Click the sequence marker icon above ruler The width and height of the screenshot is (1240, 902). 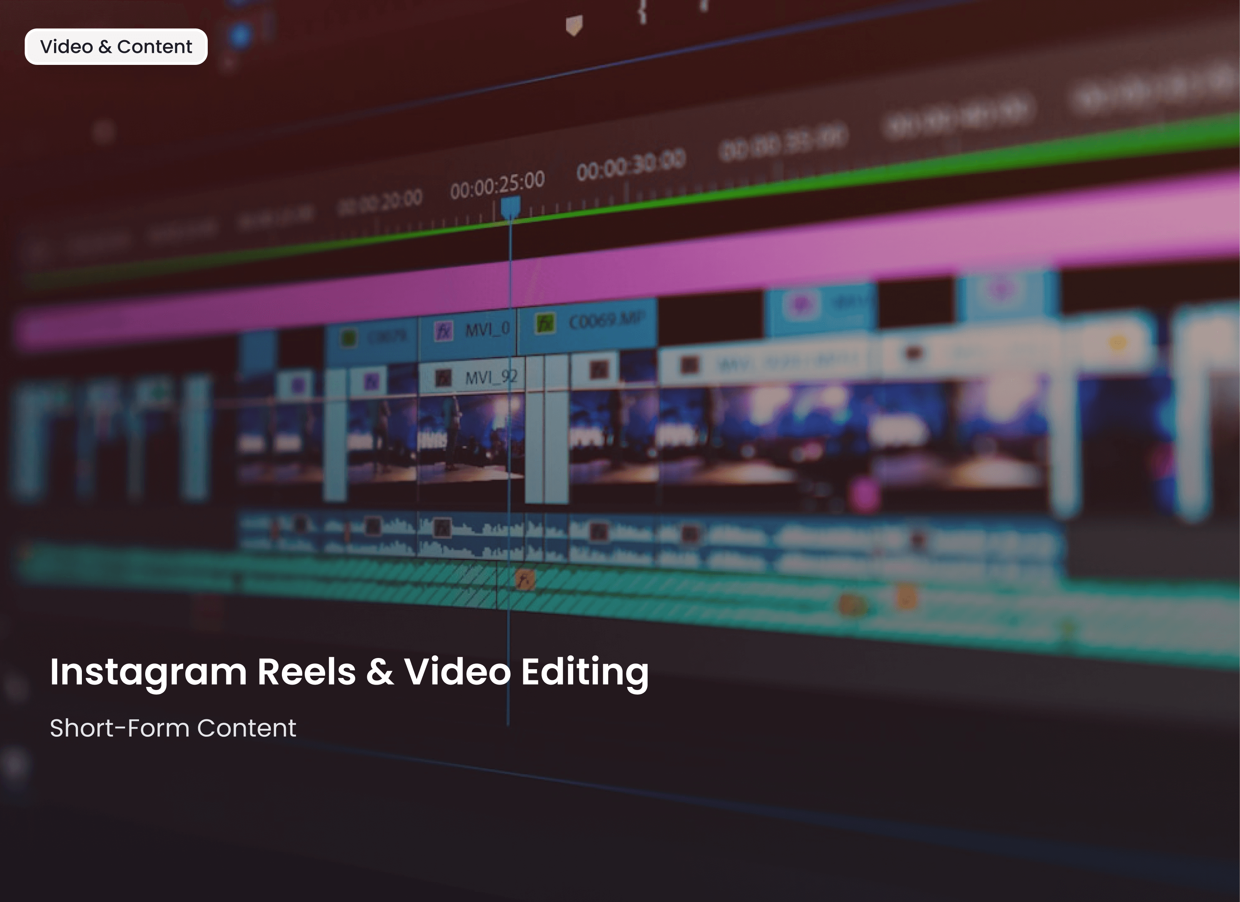pyautogui.click(x=573, y=25)
